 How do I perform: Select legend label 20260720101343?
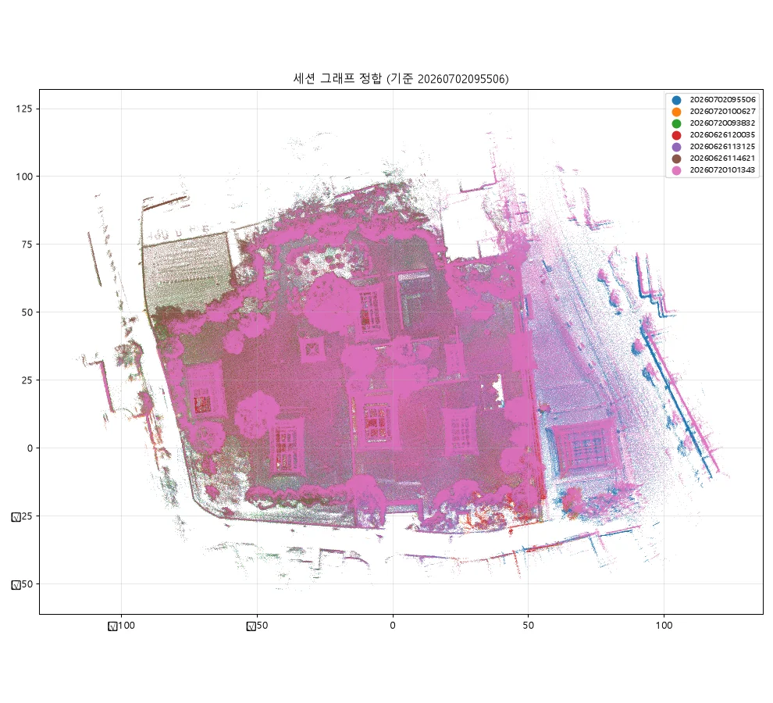[722, 170]
